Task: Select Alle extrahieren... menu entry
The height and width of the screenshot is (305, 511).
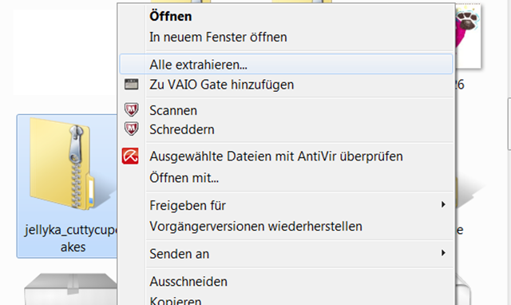Action: pyautogui.click(x=287, y=64)
